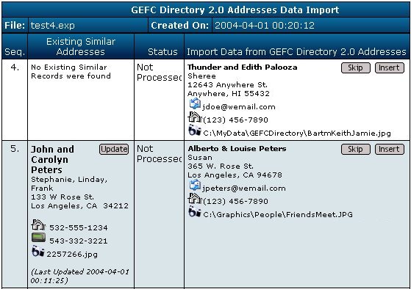This screenshot has height=289, width=411.
Task: Click the camera icon beside FriendsMeet.JPG path
Action: point(195,211)
